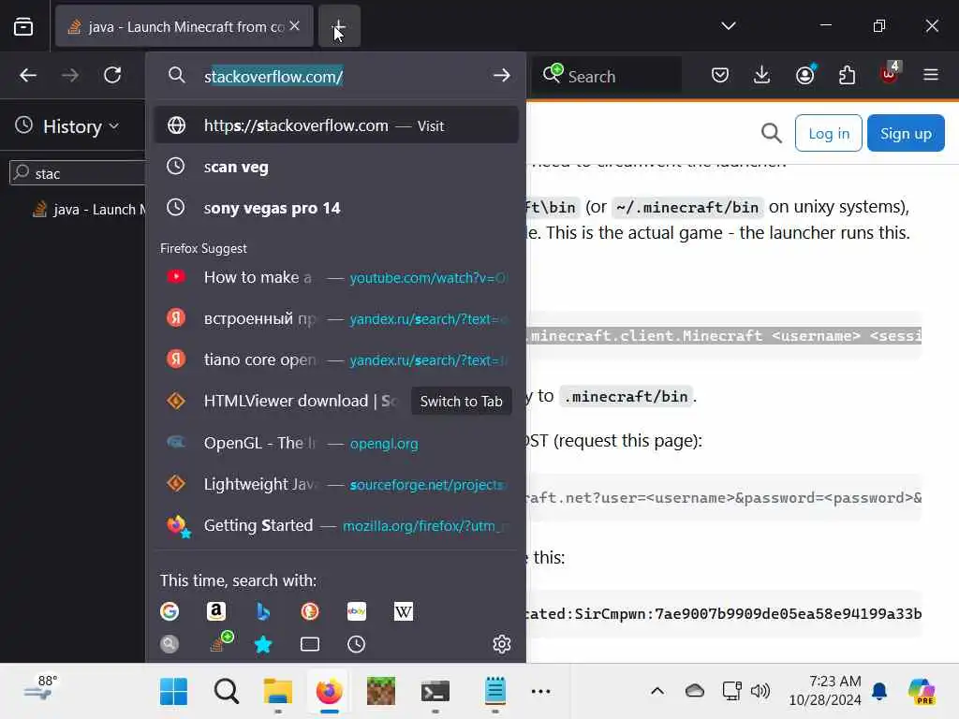Screen dimensions: 959x719
Task: Open Windows Start menu
Action: 173,692
